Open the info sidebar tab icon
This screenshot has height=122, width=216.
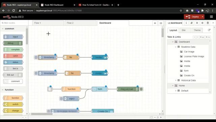point(186,23)
